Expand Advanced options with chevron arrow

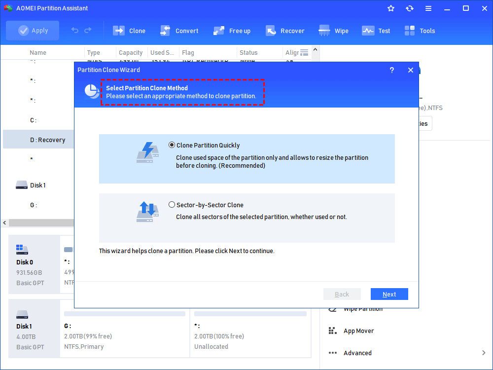coord(484,353)
